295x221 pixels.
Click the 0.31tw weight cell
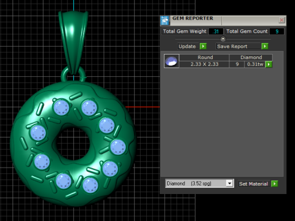(x=255, y=64)
